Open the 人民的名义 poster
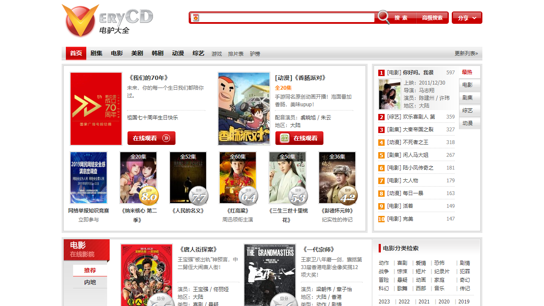 point(188,178)
